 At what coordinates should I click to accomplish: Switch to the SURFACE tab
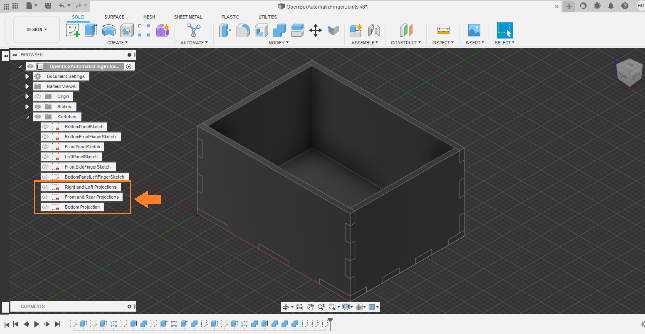tap(114, 17)
